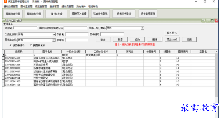Viewport: 221px width, 118px height.
Task: Click the 作者名 input field
Action: [x=77, y=34]
